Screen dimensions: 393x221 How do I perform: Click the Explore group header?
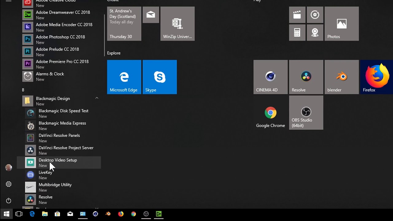114,53
